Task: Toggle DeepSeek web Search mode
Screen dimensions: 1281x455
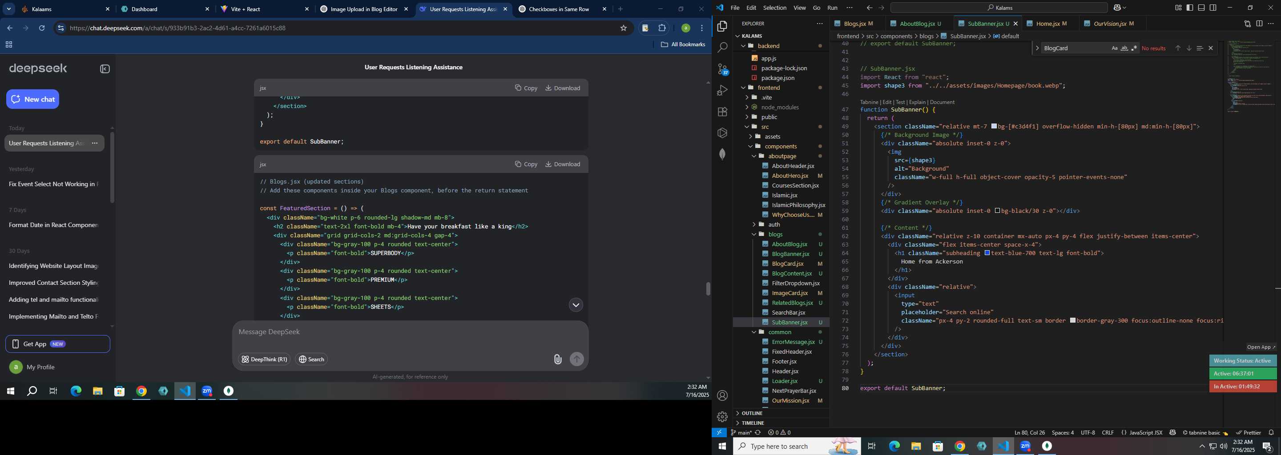Action: (312, 359)
